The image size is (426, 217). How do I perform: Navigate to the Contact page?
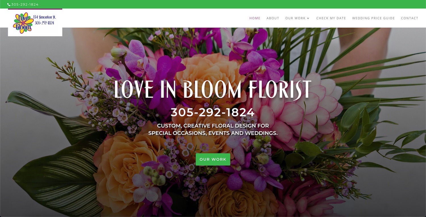410,18
